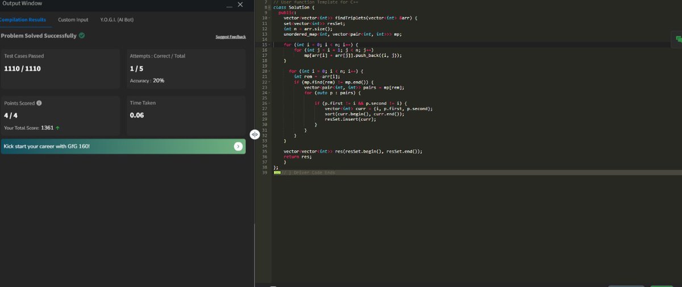Open the Points Scored info icon
The image size is (682, 287).
(x=39, y=103)
